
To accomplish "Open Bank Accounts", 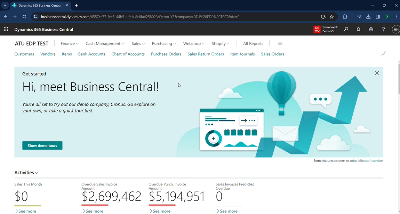I will [91, 54].
